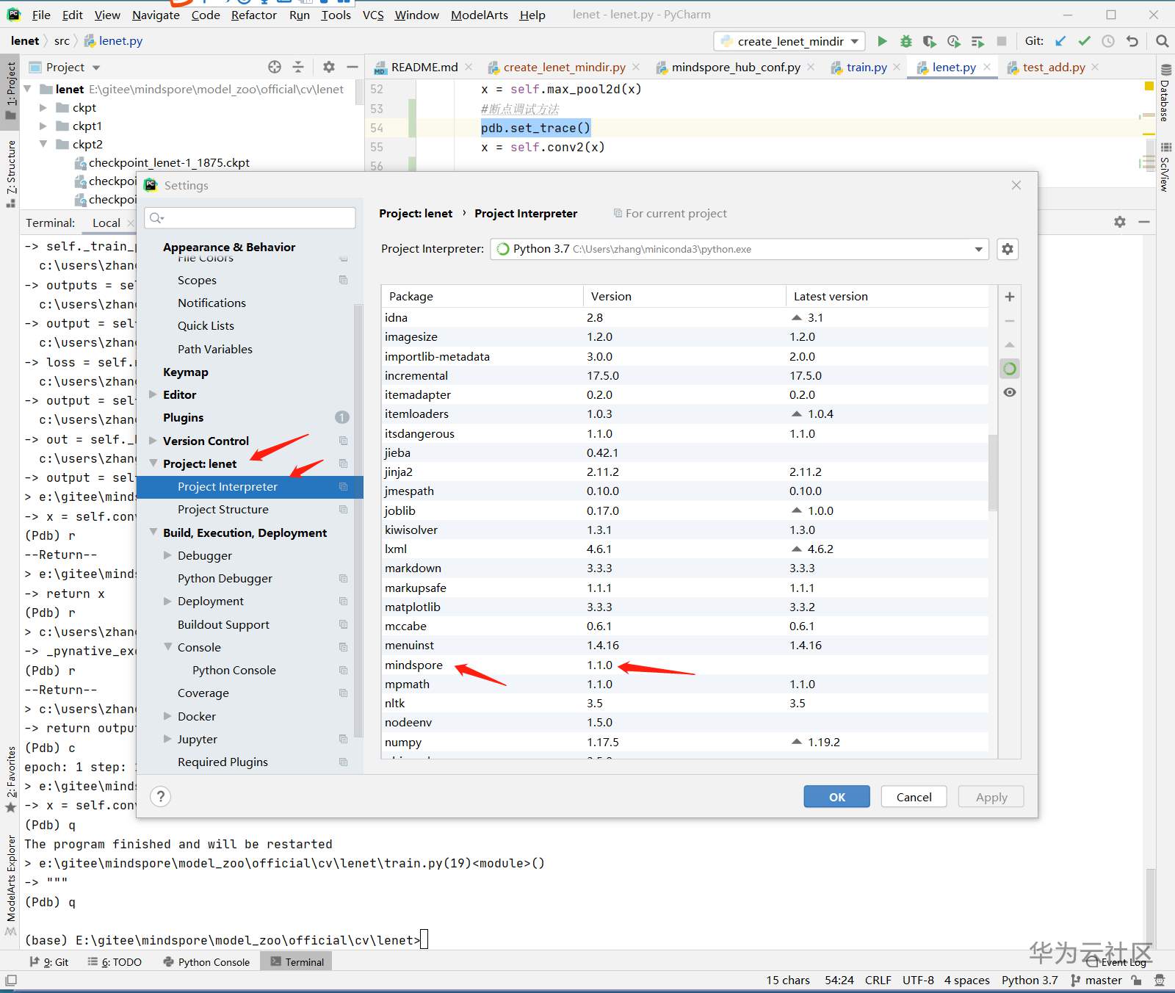The height and width of the screenshot is (993, 1175).
Task: Click the Git update project arrow
Action: (x=1060, y=41)
